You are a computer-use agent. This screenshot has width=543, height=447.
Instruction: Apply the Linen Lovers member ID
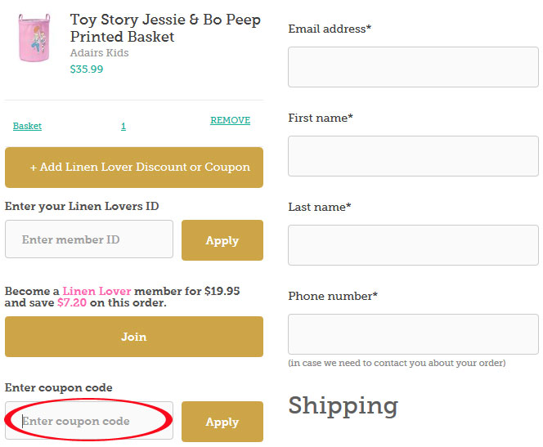(222, 240)
